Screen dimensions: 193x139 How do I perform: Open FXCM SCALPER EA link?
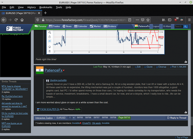(50, 109)
